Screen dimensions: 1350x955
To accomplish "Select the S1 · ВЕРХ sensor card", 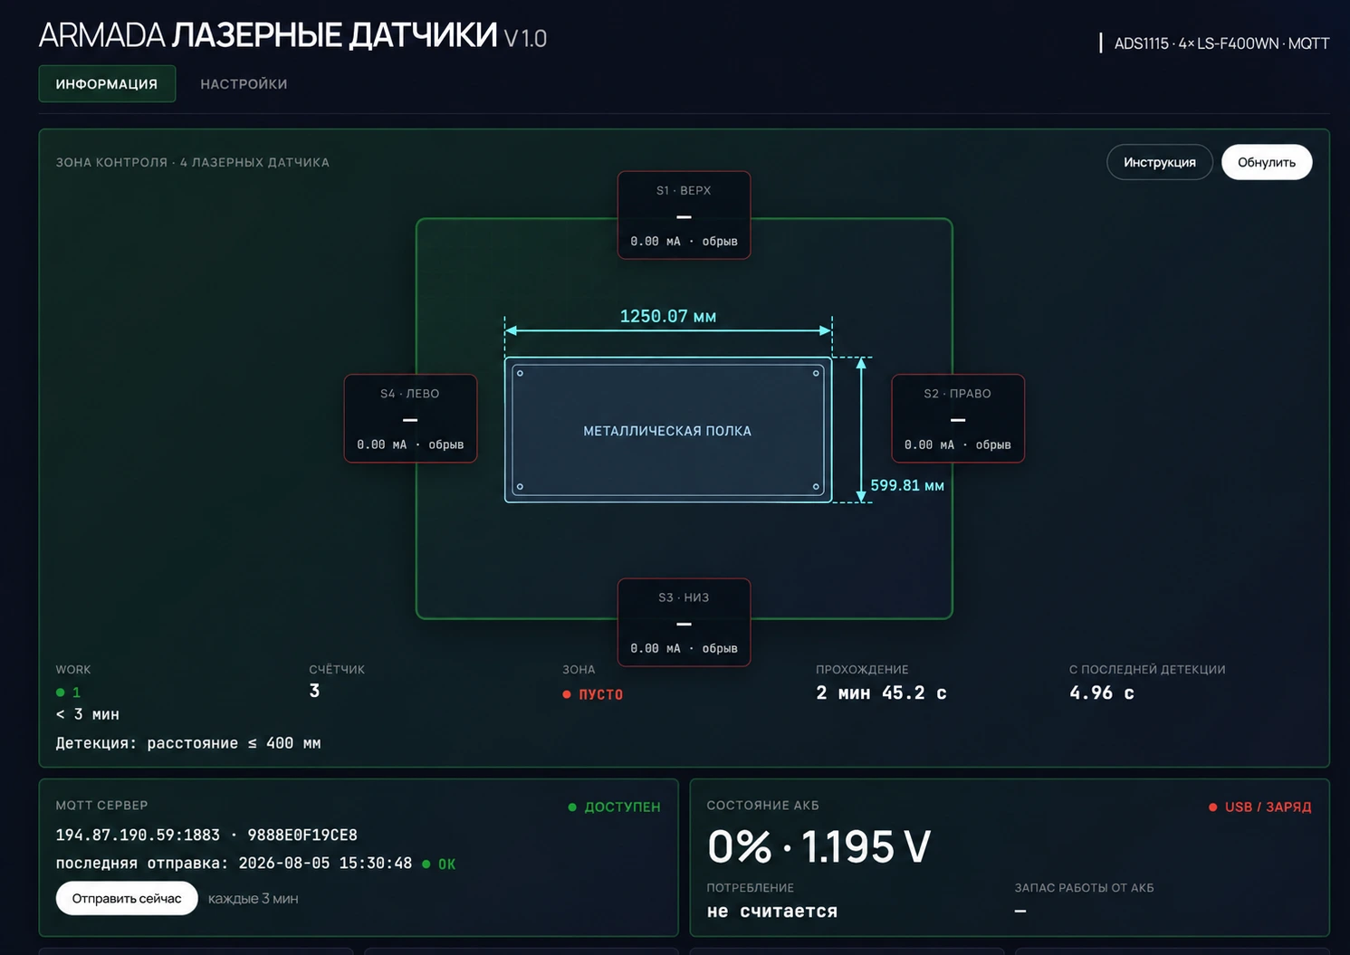I will pos(684,215).
